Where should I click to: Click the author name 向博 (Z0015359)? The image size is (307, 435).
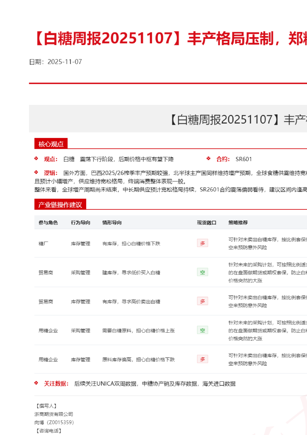(54, 423)
